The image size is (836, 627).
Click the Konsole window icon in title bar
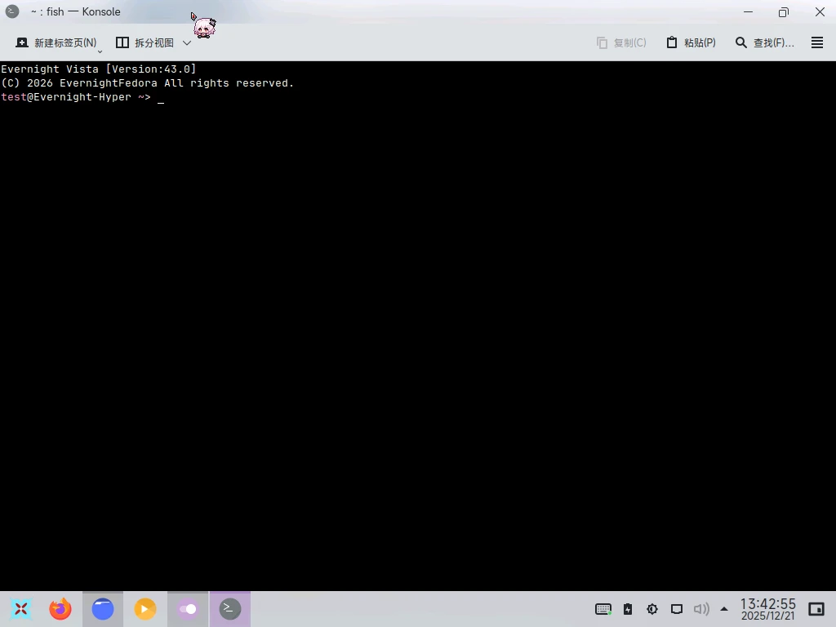click(11, 11)
